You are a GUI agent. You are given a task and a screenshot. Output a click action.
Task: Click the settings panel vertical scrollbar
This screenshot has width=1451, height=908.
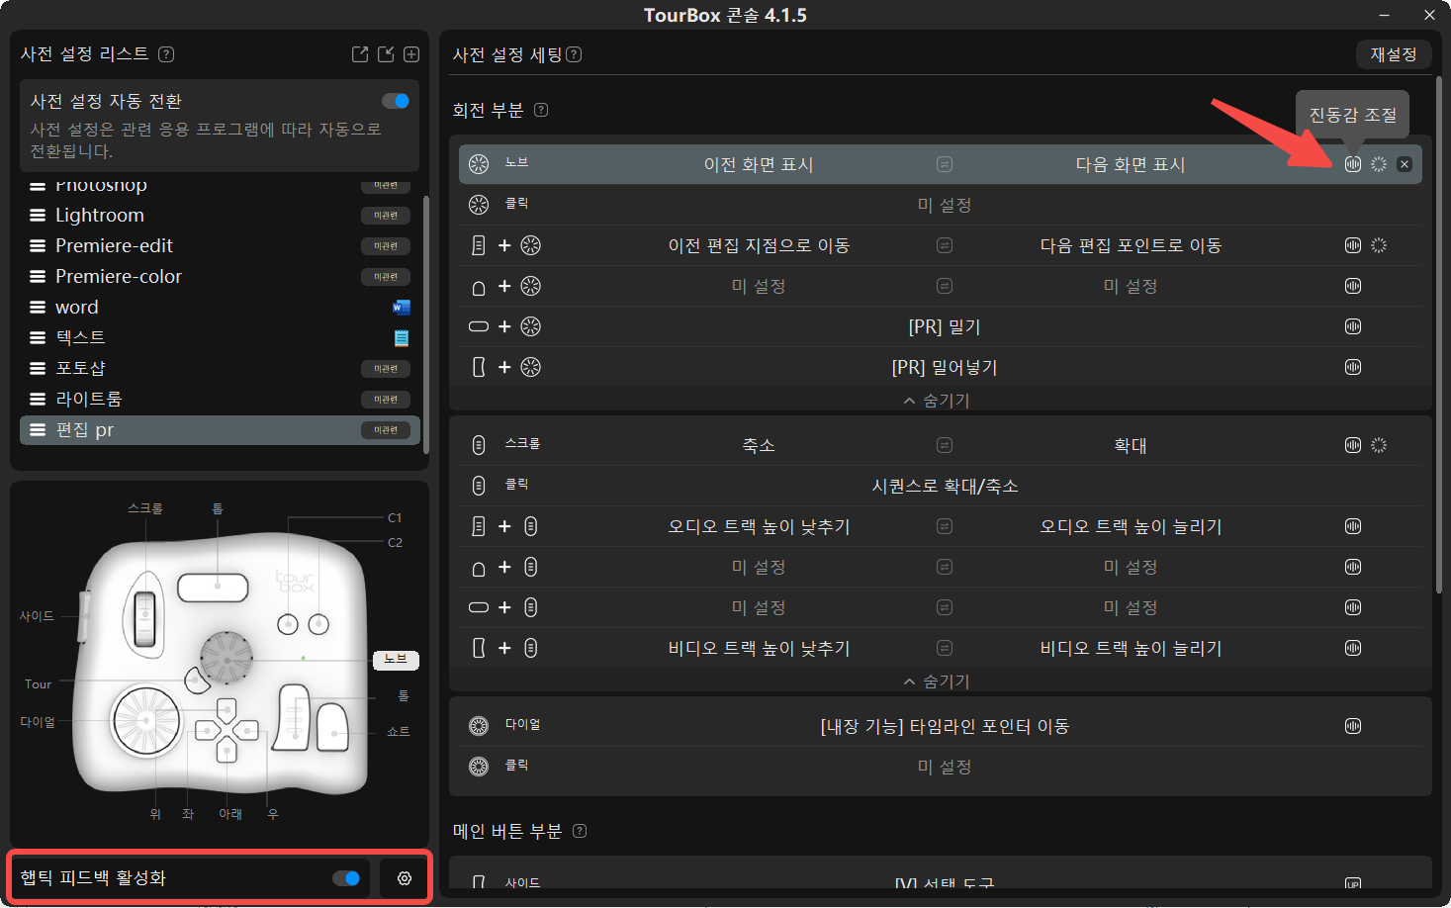click(x=1439, y=334)
